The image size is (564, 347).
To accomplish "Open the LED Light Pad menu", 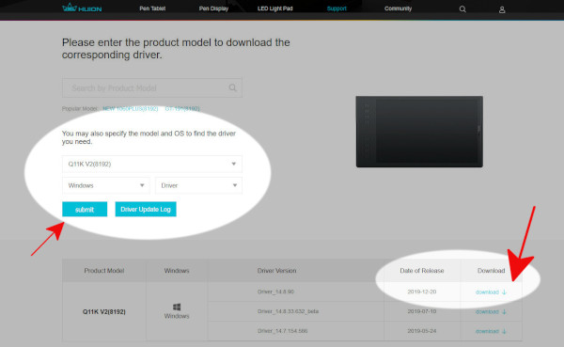I will coord(274,8).
